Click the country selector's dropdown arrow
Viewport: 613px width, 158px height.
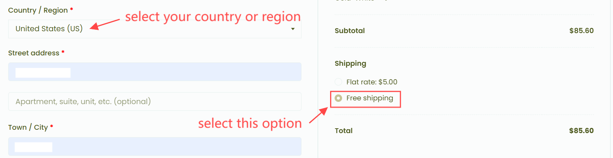[x=293, y=29]
